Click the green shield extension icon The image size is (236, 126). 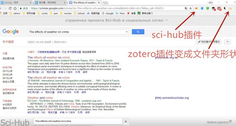click(207, 8)
